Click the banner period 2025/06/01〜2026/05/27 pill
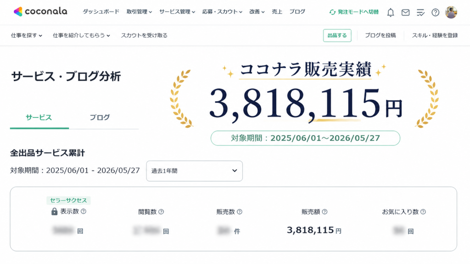The height and width of the screenshot is (264, 470). 305,138
